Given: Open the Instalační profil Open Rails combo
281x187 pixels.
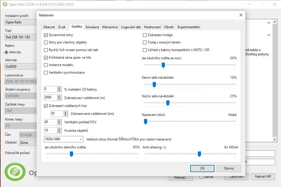Looking at the screenshot, I should tap(21, 22).
